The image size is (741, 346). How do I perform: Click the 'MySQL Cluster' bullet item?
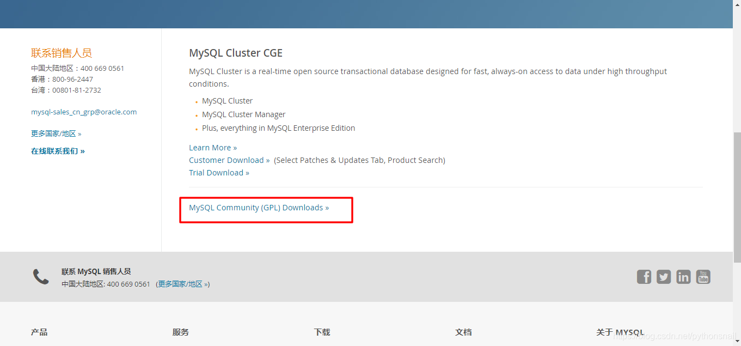pyautogui.click(x=227, y=101)
